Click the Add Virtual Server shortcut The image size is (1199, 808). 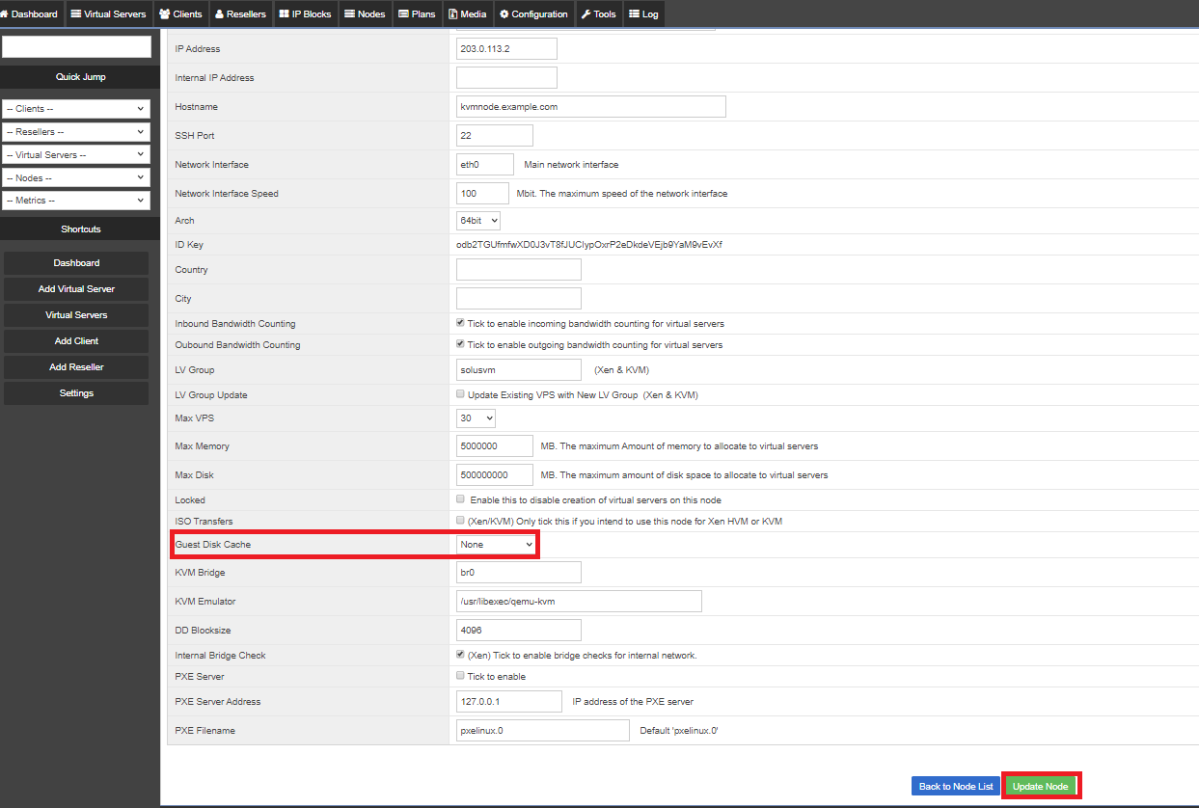coord(76,289)
